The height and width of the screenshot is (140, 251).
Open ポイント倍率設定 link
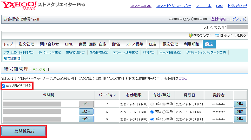click(x=50, y=52)
